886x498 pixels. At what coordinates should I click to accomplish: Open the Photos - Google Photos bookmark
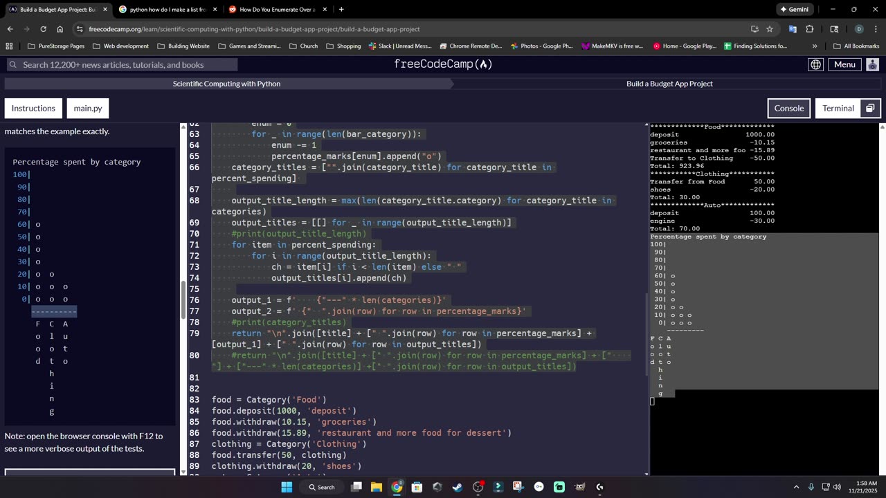click(542, 46)
